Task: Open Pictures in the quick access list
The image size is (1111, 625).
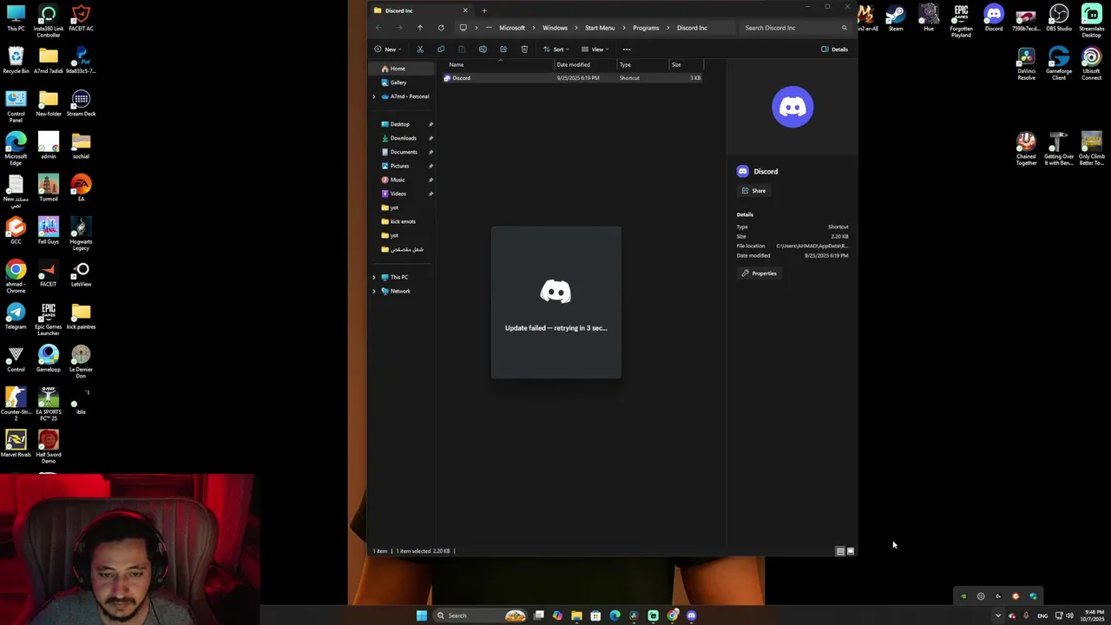Action: (399, 166)
